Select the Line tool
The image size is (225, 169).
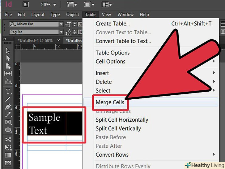(x=8, y=99)
